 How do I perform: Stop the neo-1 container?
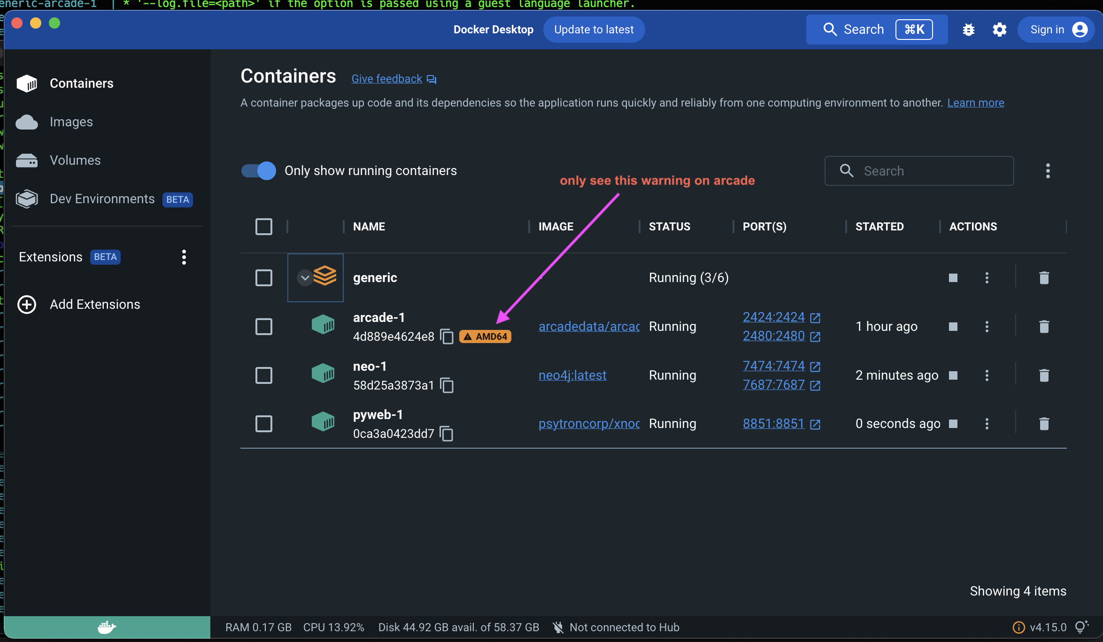(x=953, y=375)
